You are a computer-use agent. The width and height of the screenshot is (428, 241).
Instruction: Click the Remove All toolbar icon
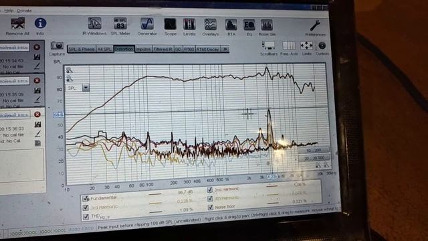pos(18,23)
